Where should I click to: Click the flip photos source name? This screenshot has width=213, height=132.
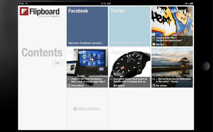coord(161,85)
